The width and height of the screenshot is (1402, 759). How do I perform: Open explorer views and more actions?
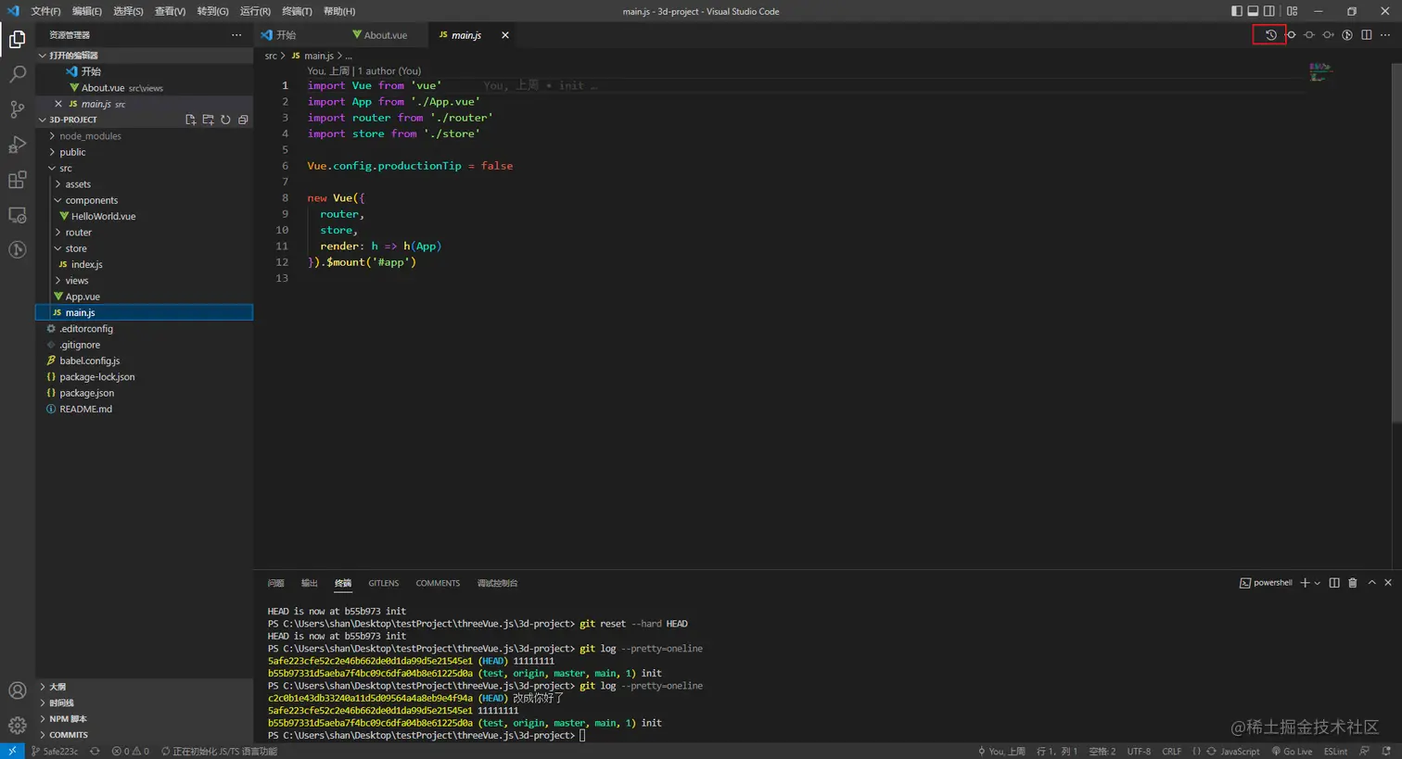pyautogui.click(x=236, y=35)
